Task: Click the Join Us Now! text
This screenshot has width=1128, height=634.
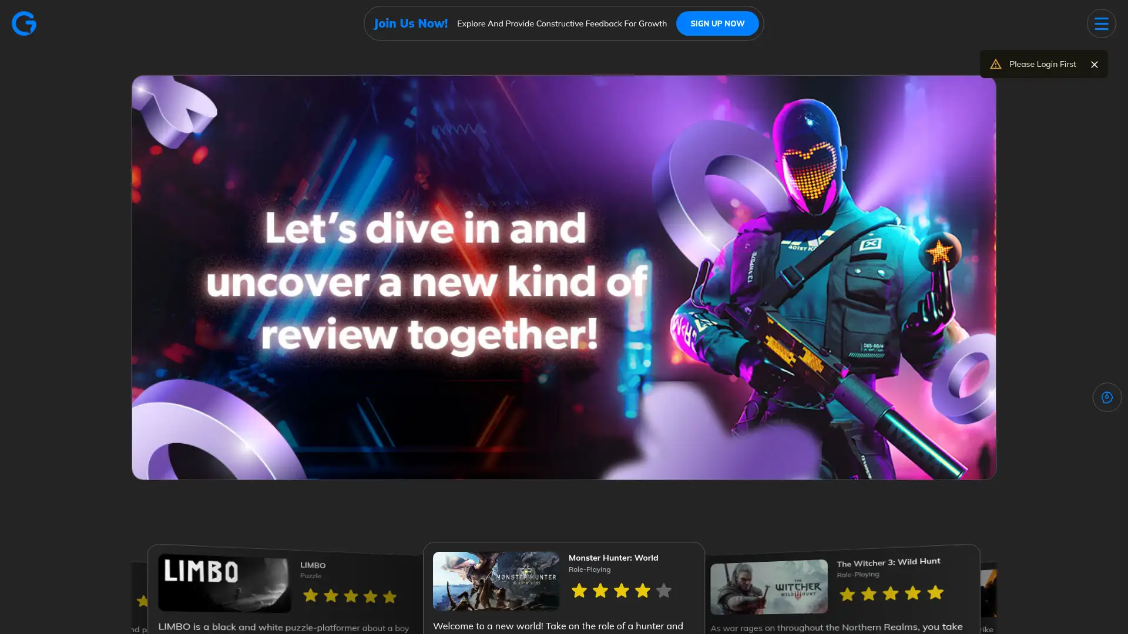Action: pos(411,23)
